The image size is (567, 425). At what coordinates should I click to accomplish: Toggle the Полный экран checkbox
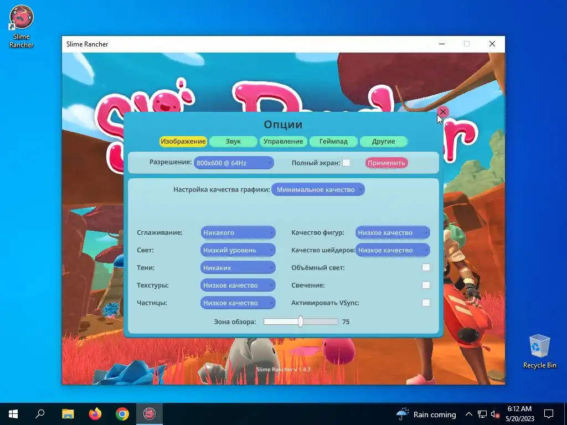click(346, 163)
